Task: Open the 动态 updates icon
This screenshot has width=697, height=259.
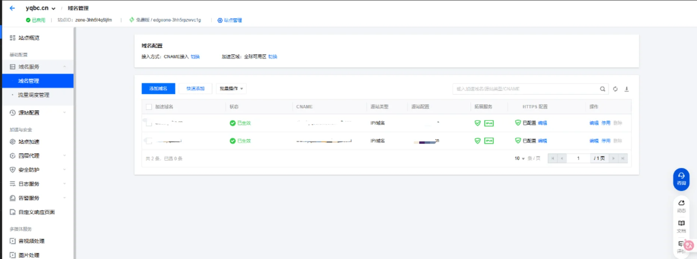Action: (681, 206)
